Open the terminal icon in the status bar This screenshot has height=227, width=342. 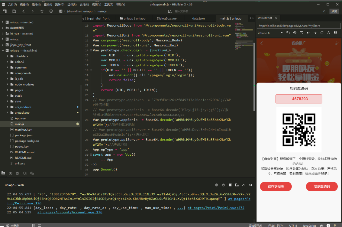[40, 225]
